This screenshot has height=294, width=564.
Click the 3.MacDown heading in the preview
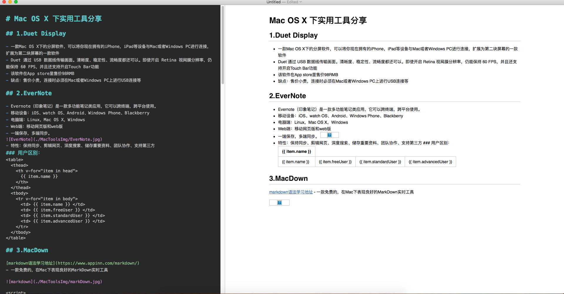288,178
